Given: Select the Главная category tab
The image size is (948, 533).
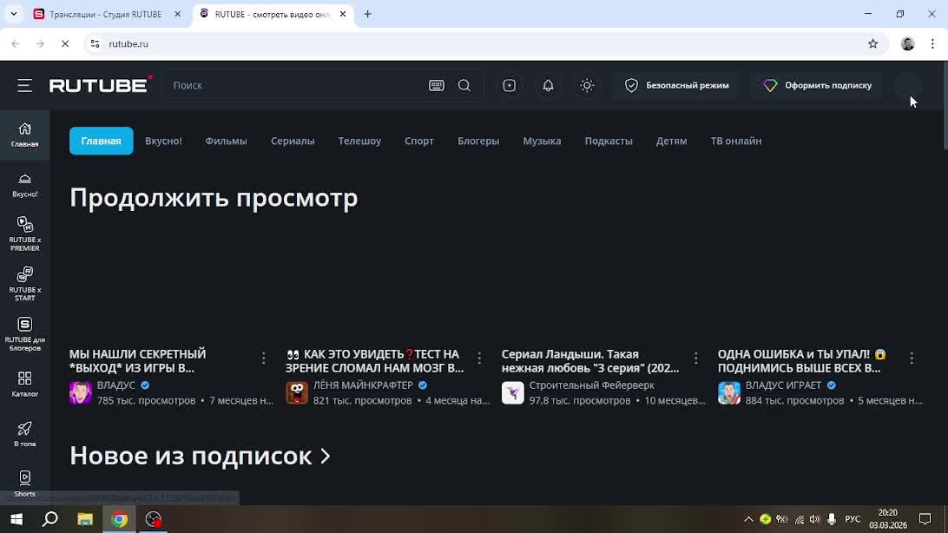Looking at the screenshot, I should tap(101, 141).
